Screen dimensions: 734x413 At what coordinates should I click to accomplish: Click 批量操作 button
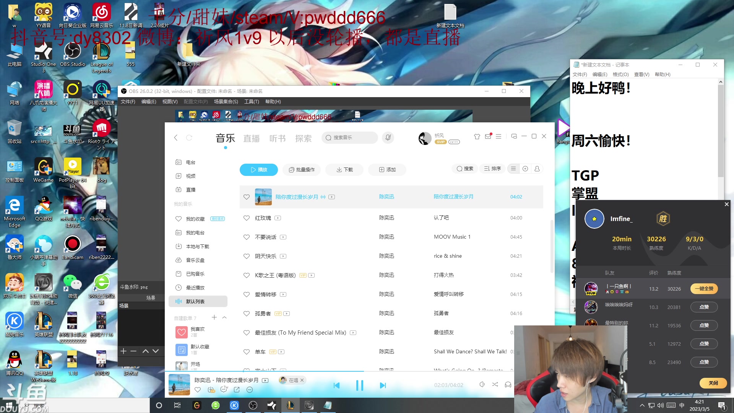click(302, 169)
